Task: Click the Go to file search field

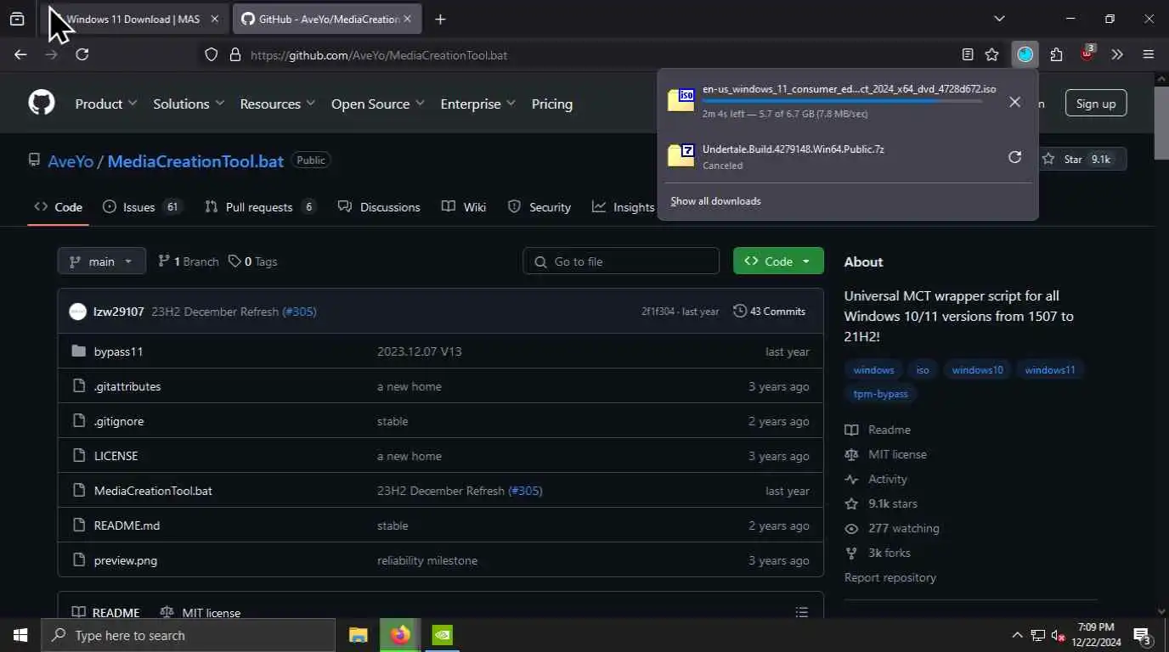Action: coord(621,261)
